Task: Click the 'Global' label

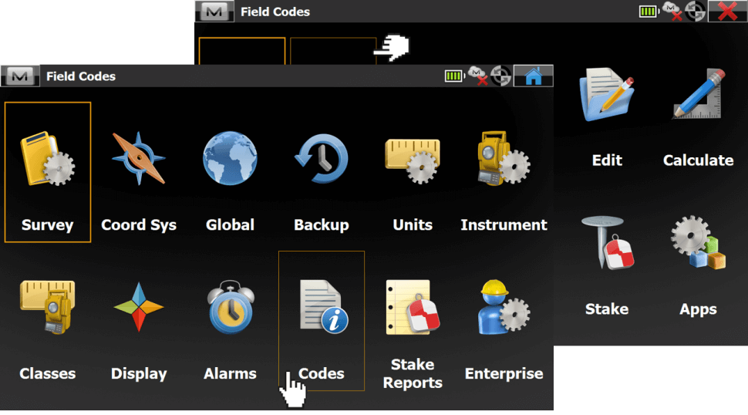Action: click(230, 224)
